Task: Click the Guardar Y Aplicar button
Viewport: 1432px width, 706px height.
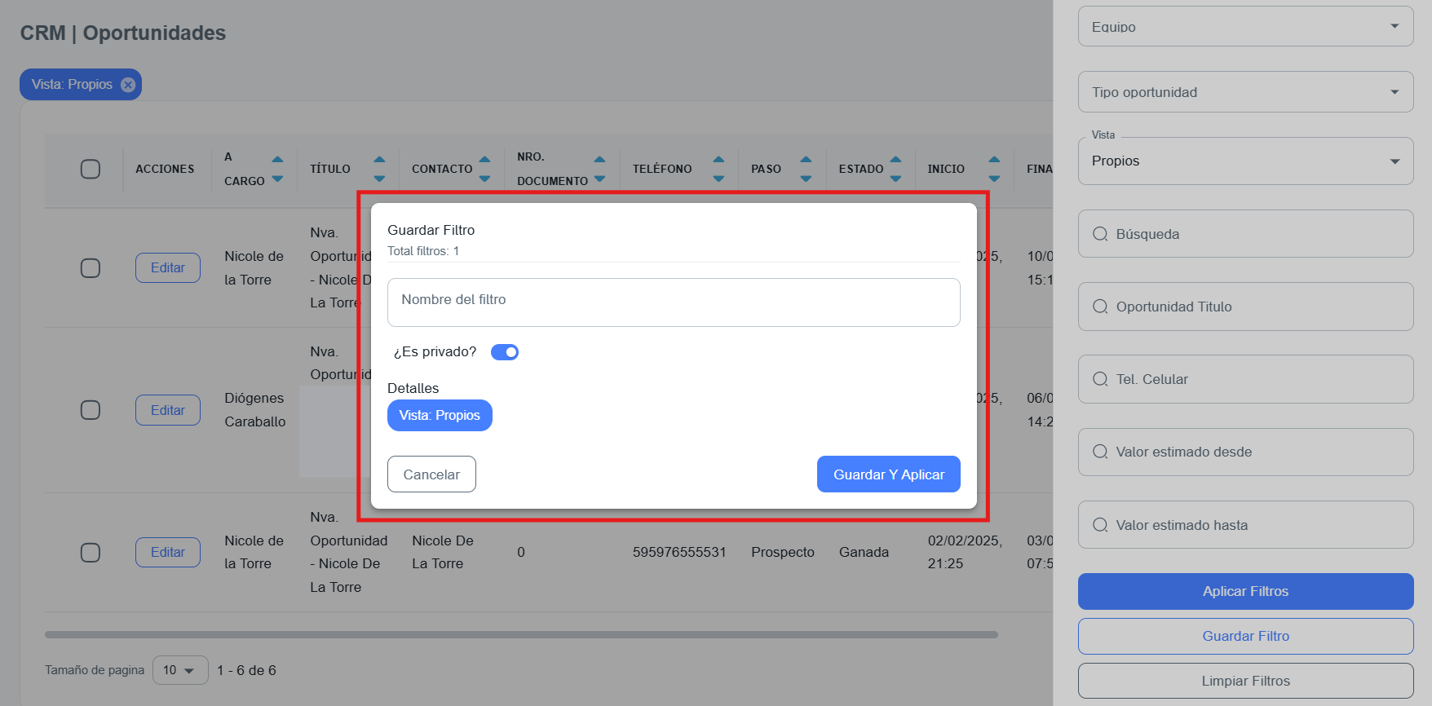Action: [x=888, y=474]
